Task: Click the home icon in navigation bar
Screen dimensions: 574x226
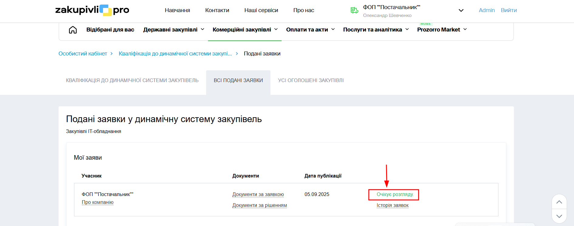Action: 73,30
